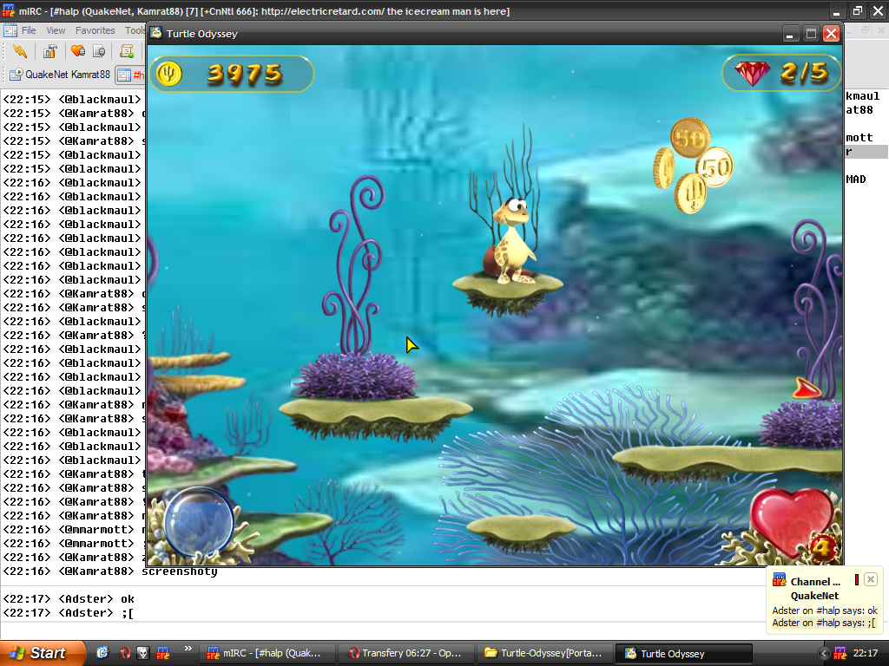Open the View menu in mIRC
This screenshot has width=889, height=666.
tap(56, 30)
